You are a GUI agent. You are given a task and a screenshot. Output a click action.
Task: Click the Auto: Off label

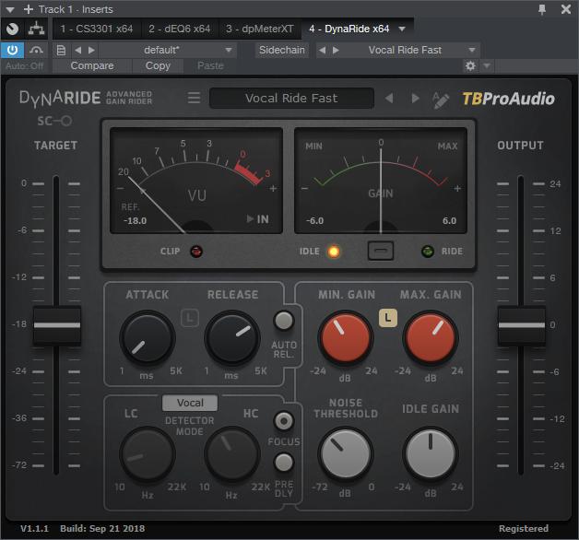click(x=25, y=66)
